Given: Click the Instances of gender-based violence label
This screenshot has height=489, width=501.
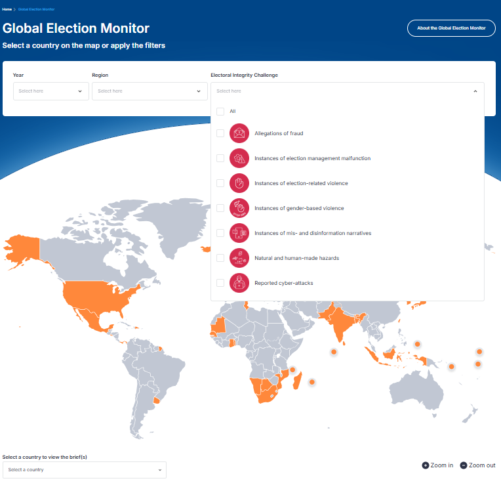Looking at the screenshot, I should [299, 208].
